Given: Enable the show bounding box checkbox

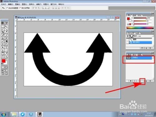Looking at the screenshot, I should pos(20,8).
